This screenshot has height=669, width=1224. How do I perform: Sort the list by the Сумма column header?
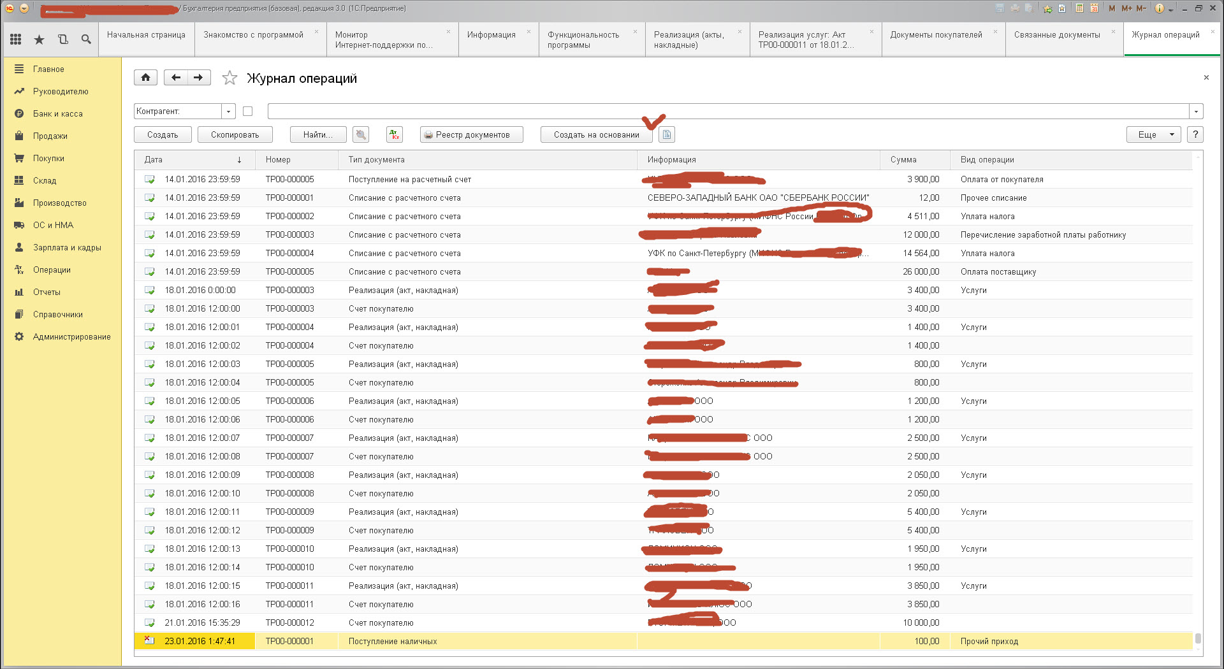coord(903,160)
